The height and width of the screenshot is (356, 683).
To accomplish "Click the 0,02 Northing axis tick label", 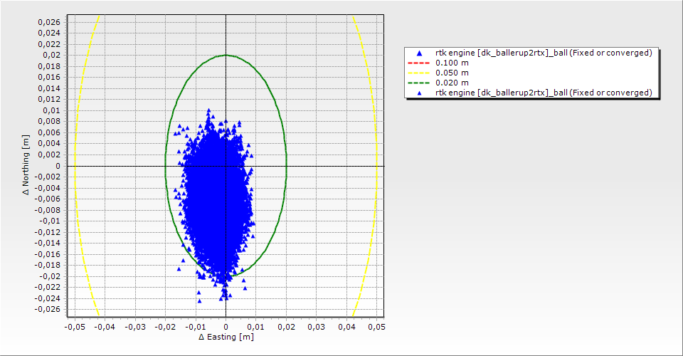I will pyautogui.click(x=51, y=55).
